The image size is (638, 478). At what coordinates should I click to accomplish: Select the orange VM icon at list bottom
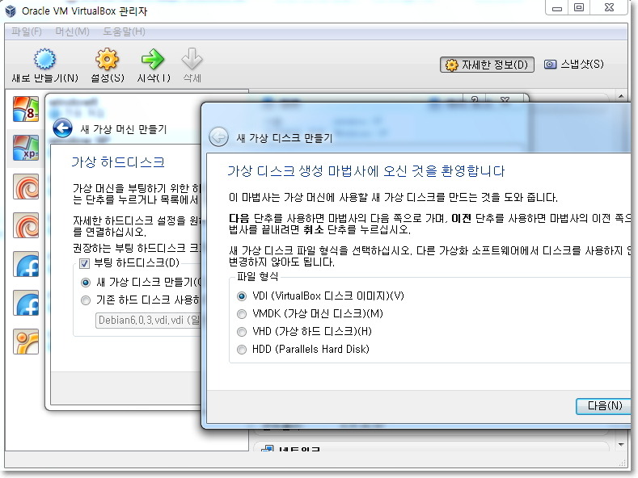tap(26, 342)
